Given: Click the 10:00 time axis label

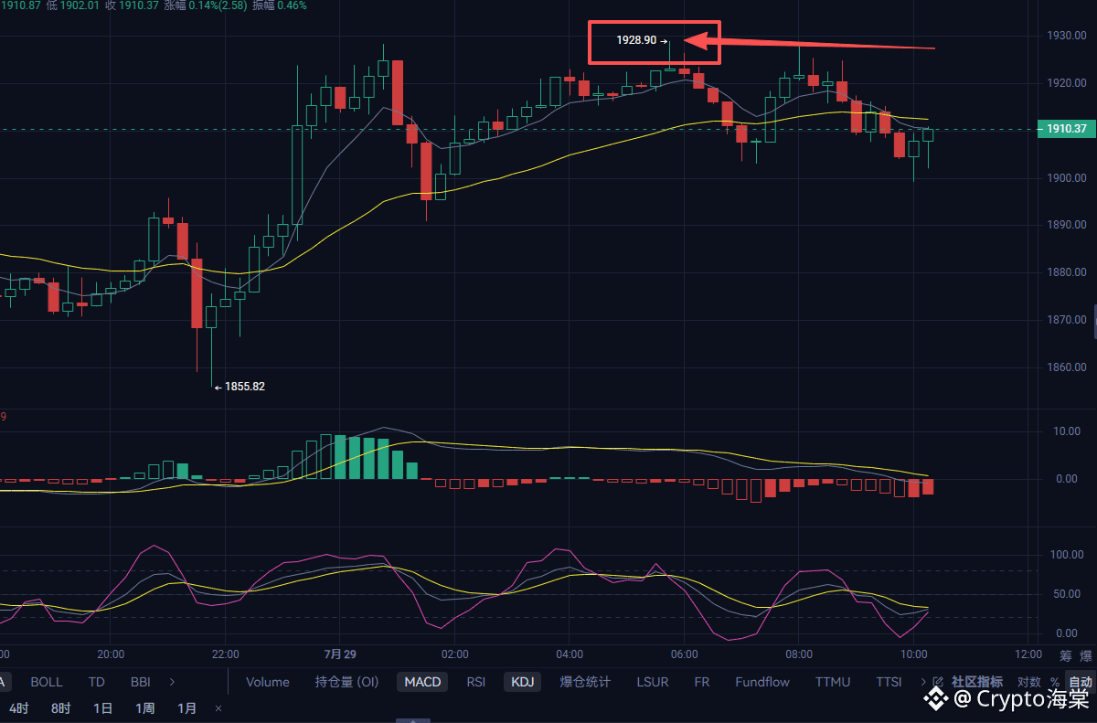Looking at the screenshot, I should tap(914, 654).
